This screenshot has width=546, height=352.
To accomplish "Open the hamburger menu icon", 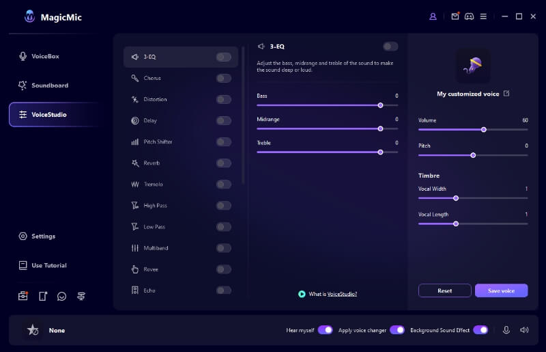I will point(483,16).
